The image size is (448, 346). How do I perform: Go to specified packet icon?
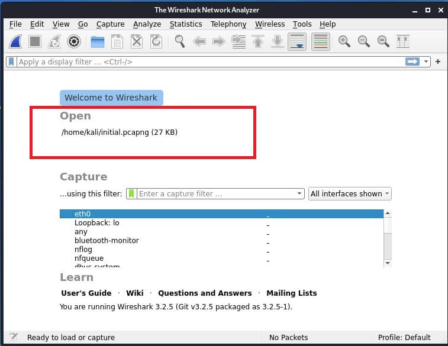tap(238, 41)
